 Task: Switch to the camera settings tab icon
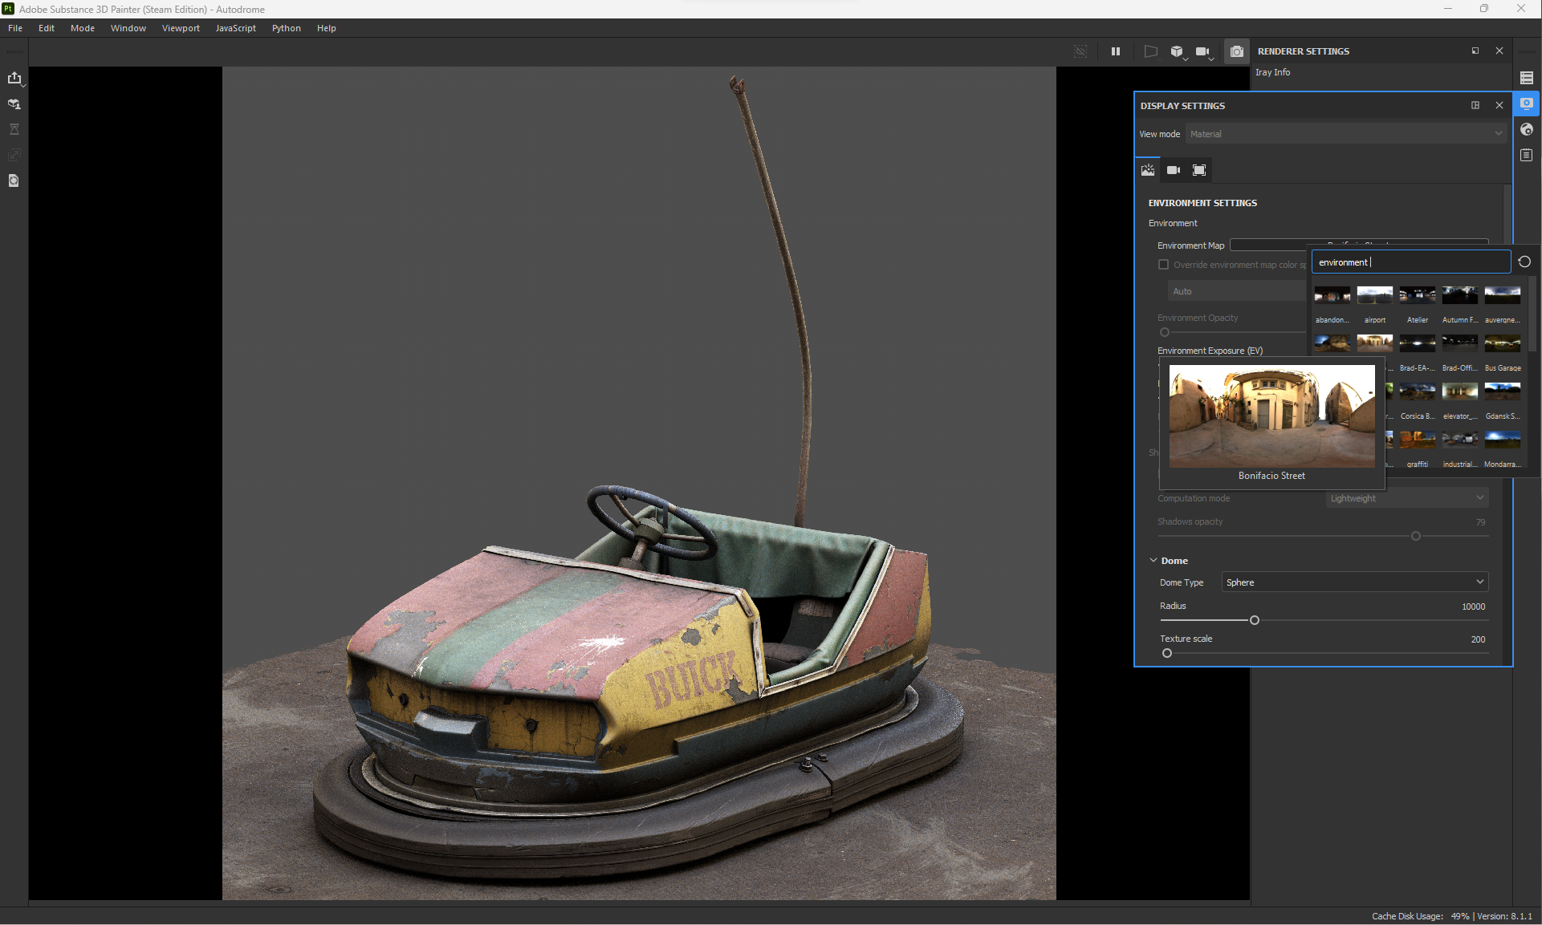pos(1173,170)
